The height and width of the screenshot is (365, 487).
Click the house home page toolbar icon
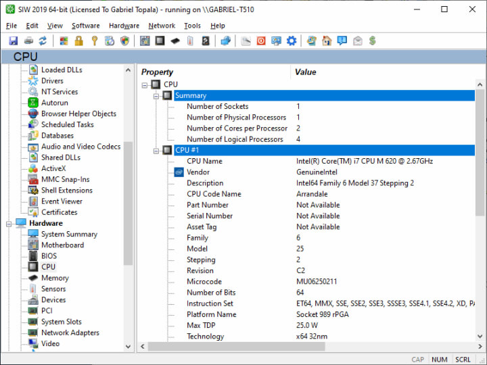[x=327, y=41]
